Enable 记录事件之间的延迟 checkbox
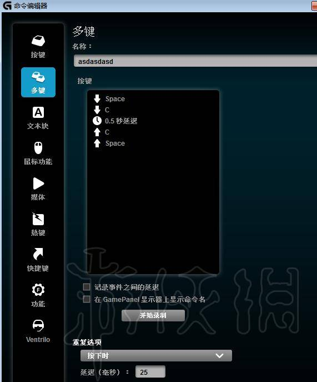 pos(87,287)
